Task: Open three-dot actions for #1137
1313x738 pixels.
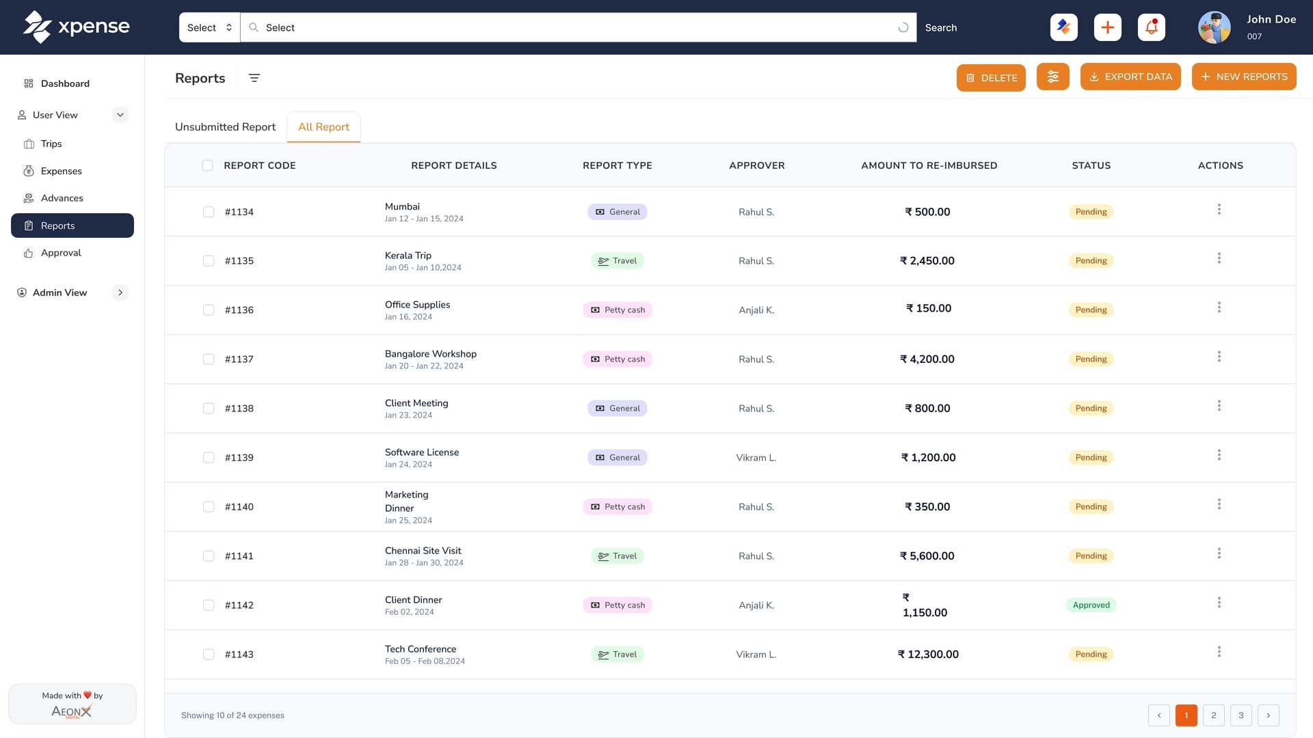Action: tap(1219, 357)
